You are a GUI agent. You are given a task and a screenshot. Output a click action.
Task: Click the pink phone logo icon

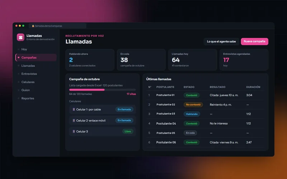click(20, 37)
